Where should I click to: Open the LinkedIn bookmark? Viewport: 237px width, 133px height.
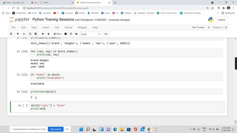coord(126,13)
